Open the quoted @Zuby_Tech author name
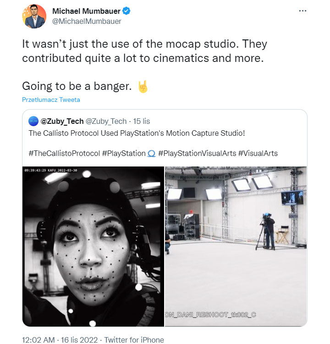This screenshot has width=330, height=344. tap(62, 122)
